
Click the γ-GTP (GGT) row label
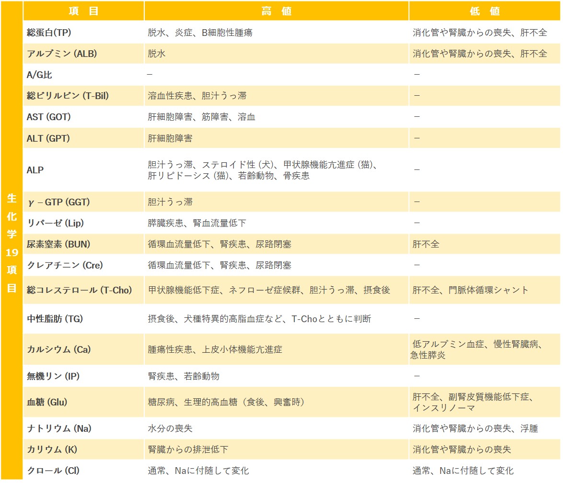click(58, 202)
